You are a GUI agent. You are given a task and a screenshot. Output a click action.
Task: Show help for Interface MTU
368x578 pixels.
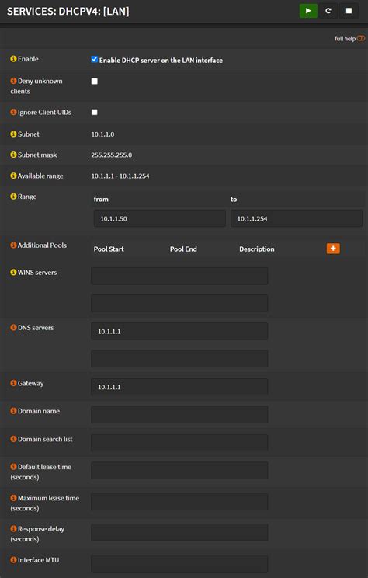pyautogui.click(x=13, y=560)
